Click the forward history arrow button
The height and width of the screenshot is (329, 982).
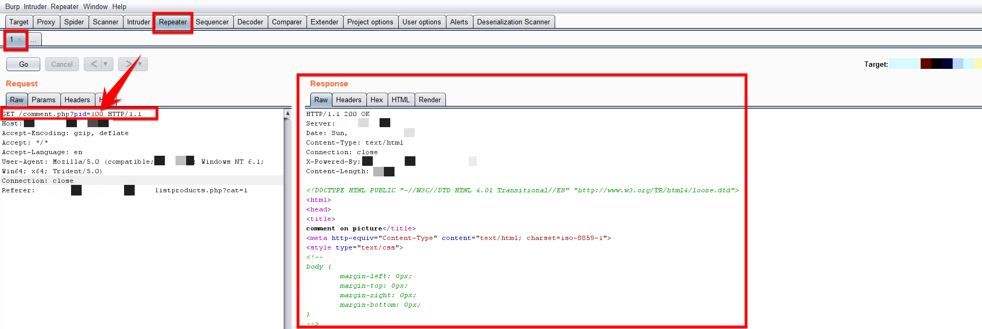[128, 64]
